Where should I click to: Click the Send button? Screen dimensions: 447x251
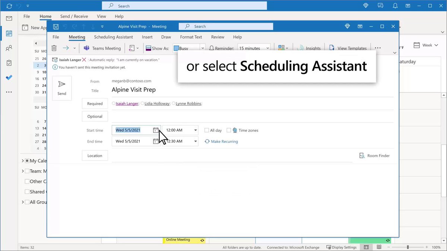click(62, 88)
